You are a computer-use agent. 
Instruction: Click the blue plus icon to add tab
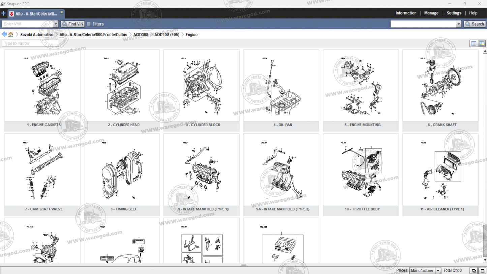(4, 13)
